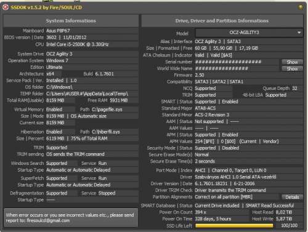Select Port Mode value AHCI
308x232 pixels.
point(200,170)
